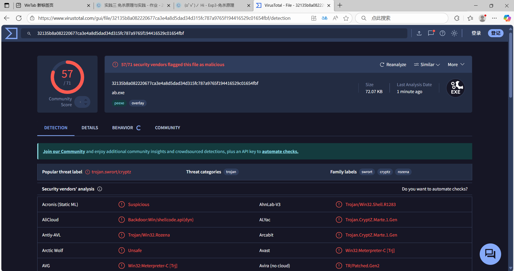Switch to the 实践三 免杀原理与实践 tab
The image size is (514, 271).
tap(133, 5)
